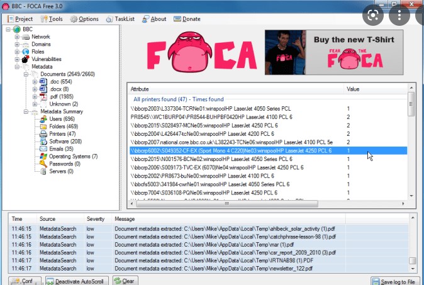Click the .pdf file icon
Image resolution: width=424 pixels, height=285 pixels.
tap(43, 96)
